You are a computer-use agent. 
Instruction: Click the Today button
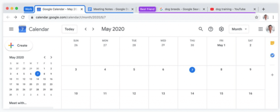[x=69, y=29]
